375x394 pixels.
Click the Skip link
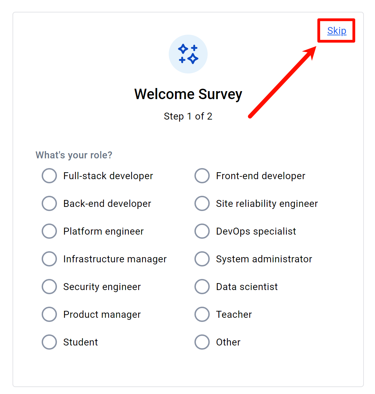(x=336, y=31)
